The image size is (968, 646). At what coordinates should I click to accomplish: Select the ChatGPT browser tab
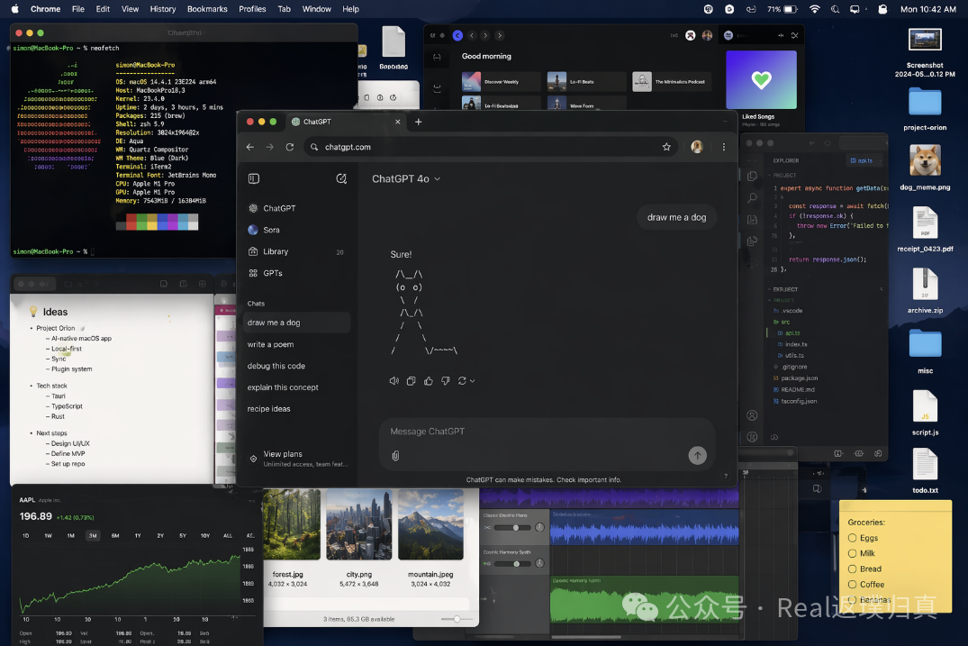[346, 122]
